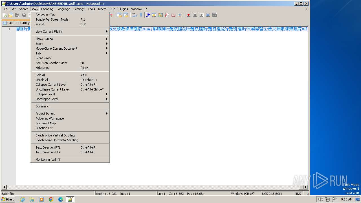Open the Encoding menu
Image resolution: width=361 pixels, height=203 pixels.
click(47, 9)
